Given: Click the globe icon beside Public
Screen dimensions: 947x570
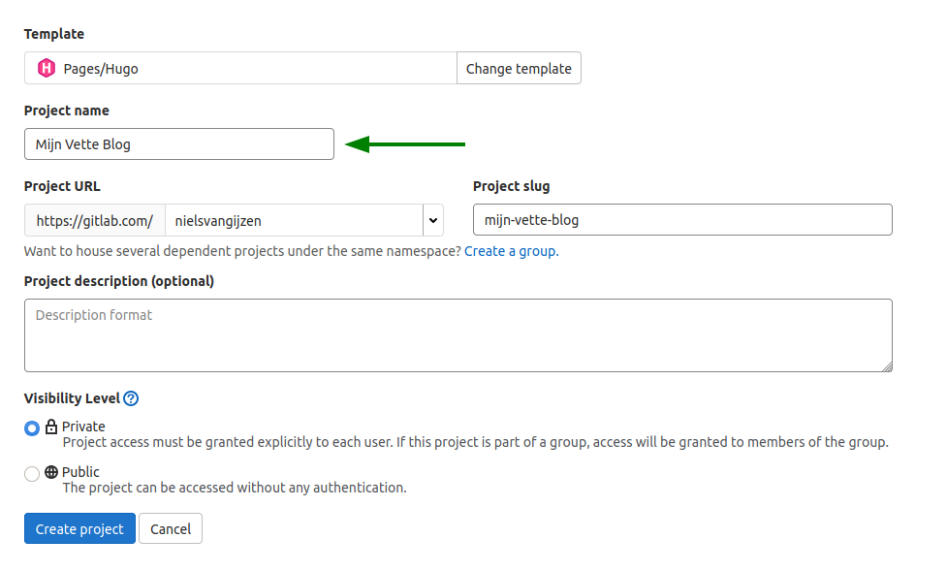Looking at the screenshot, I should tap(52, 472).
